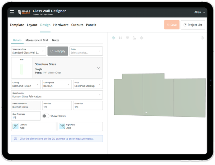Viewport: 215px width, 165px height.
Task: Expand the Structure Glass section chevron
Action: click(99, 68)
